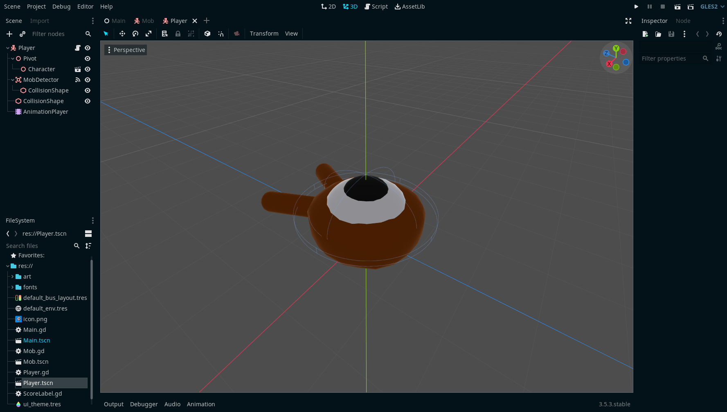The width and height of the screenshot is (727, 412).
Task: Show selectable nodes list at click
Action: pos(164,34)
